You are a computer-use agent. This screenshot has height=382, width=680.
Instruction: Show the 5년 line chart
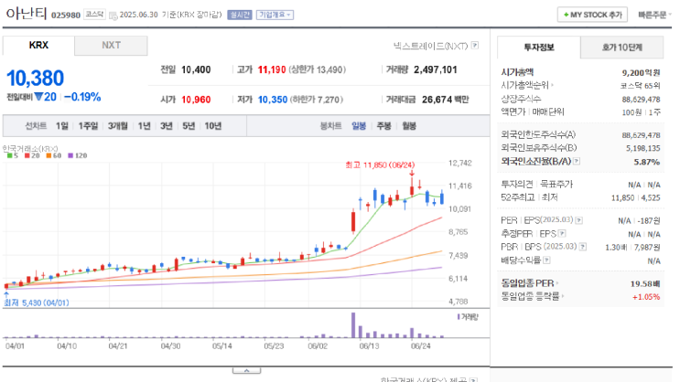pos(189,126)
